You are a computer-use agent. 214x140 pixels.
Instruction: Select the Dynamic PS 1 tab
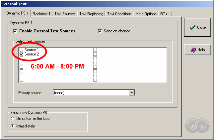click(18, 13)
